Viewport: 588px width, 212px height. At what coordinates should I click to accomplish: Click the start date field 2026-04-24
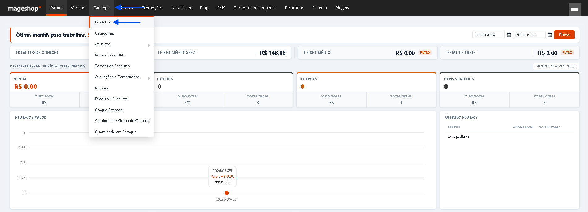pyautogui.click(x=488, y=35)
